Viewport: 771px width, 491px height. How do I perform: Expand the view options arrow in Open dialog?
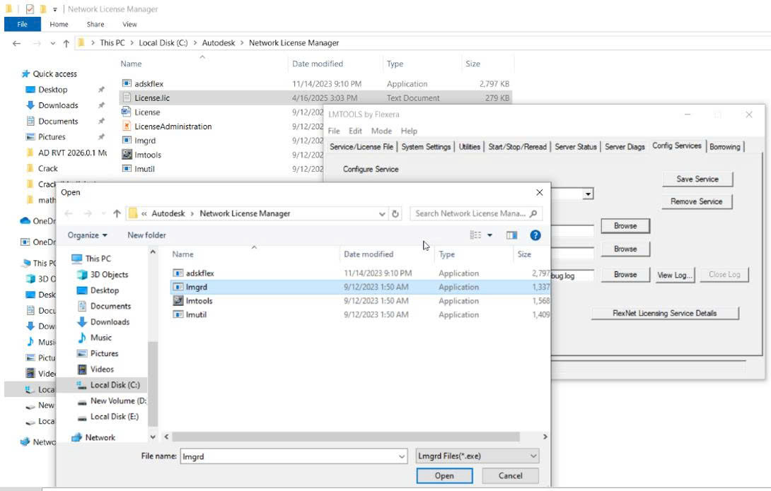coord(489,235)
